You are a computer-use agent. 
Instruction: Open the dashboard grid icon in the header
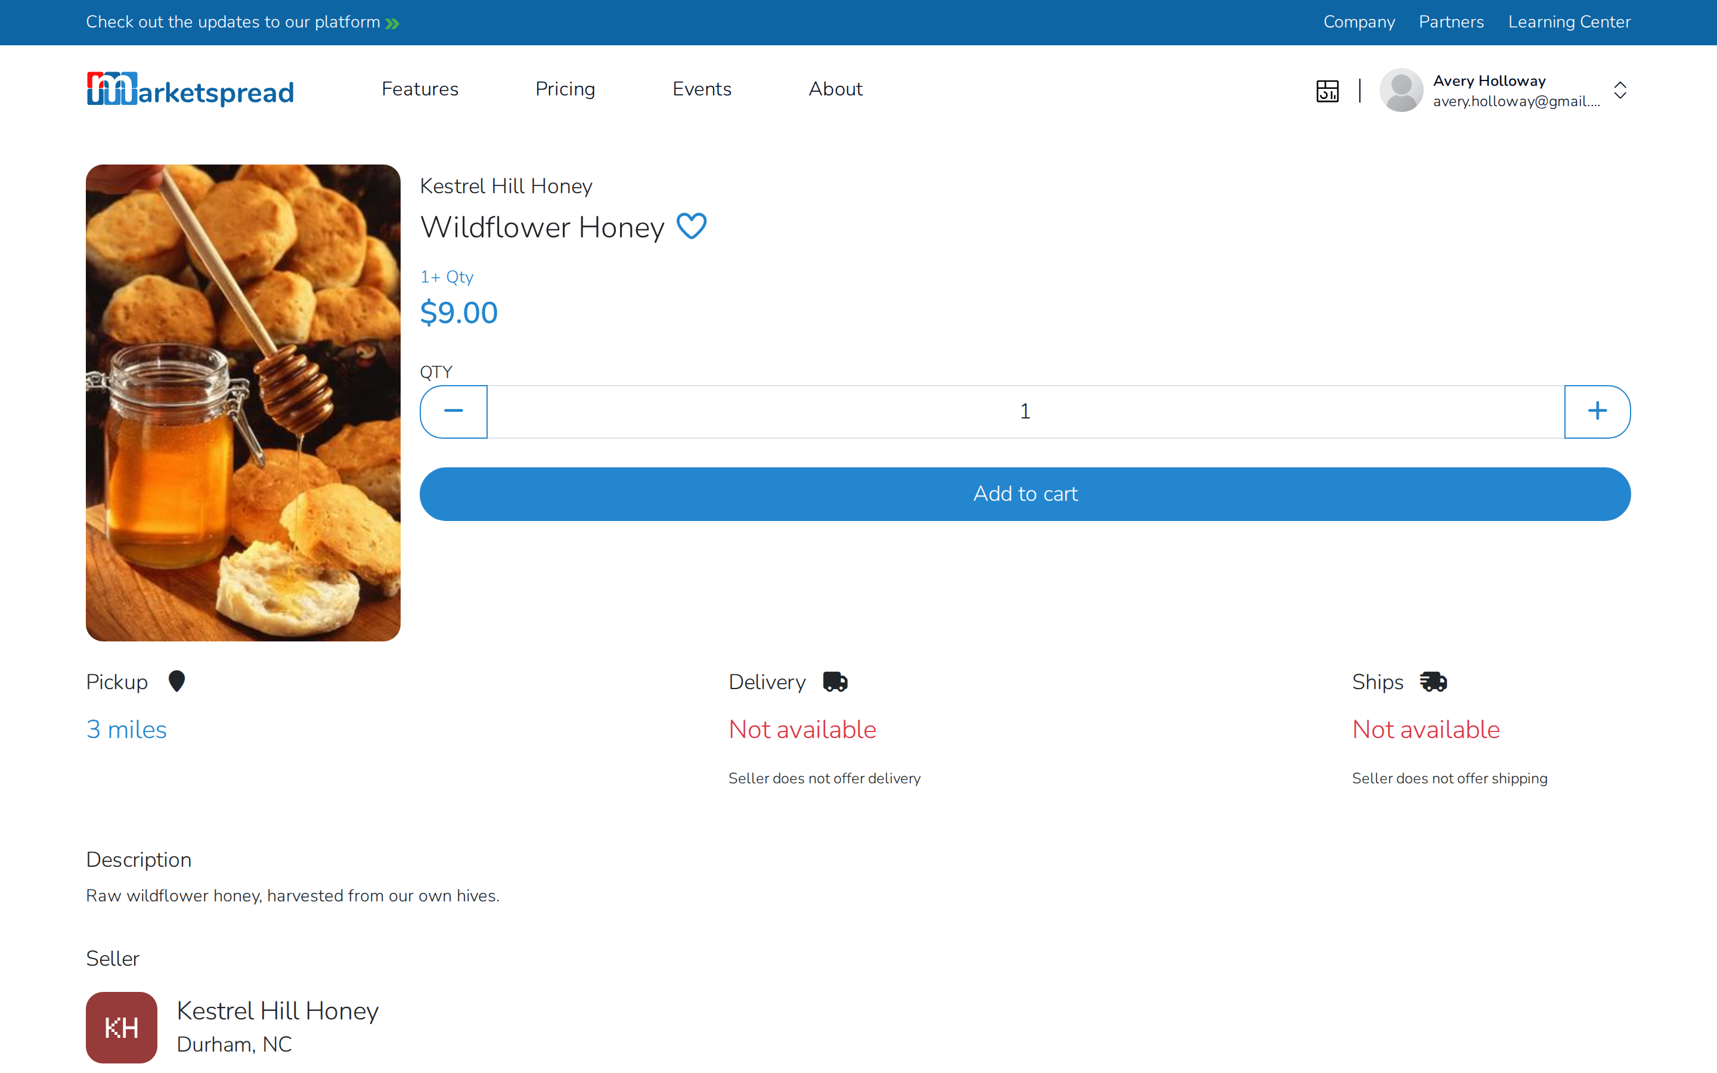pos(1327,91)
